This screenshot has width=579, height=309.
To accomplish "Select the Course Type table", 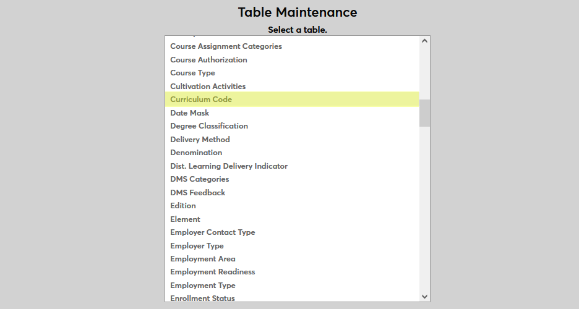I will click(x=192, y=73).
